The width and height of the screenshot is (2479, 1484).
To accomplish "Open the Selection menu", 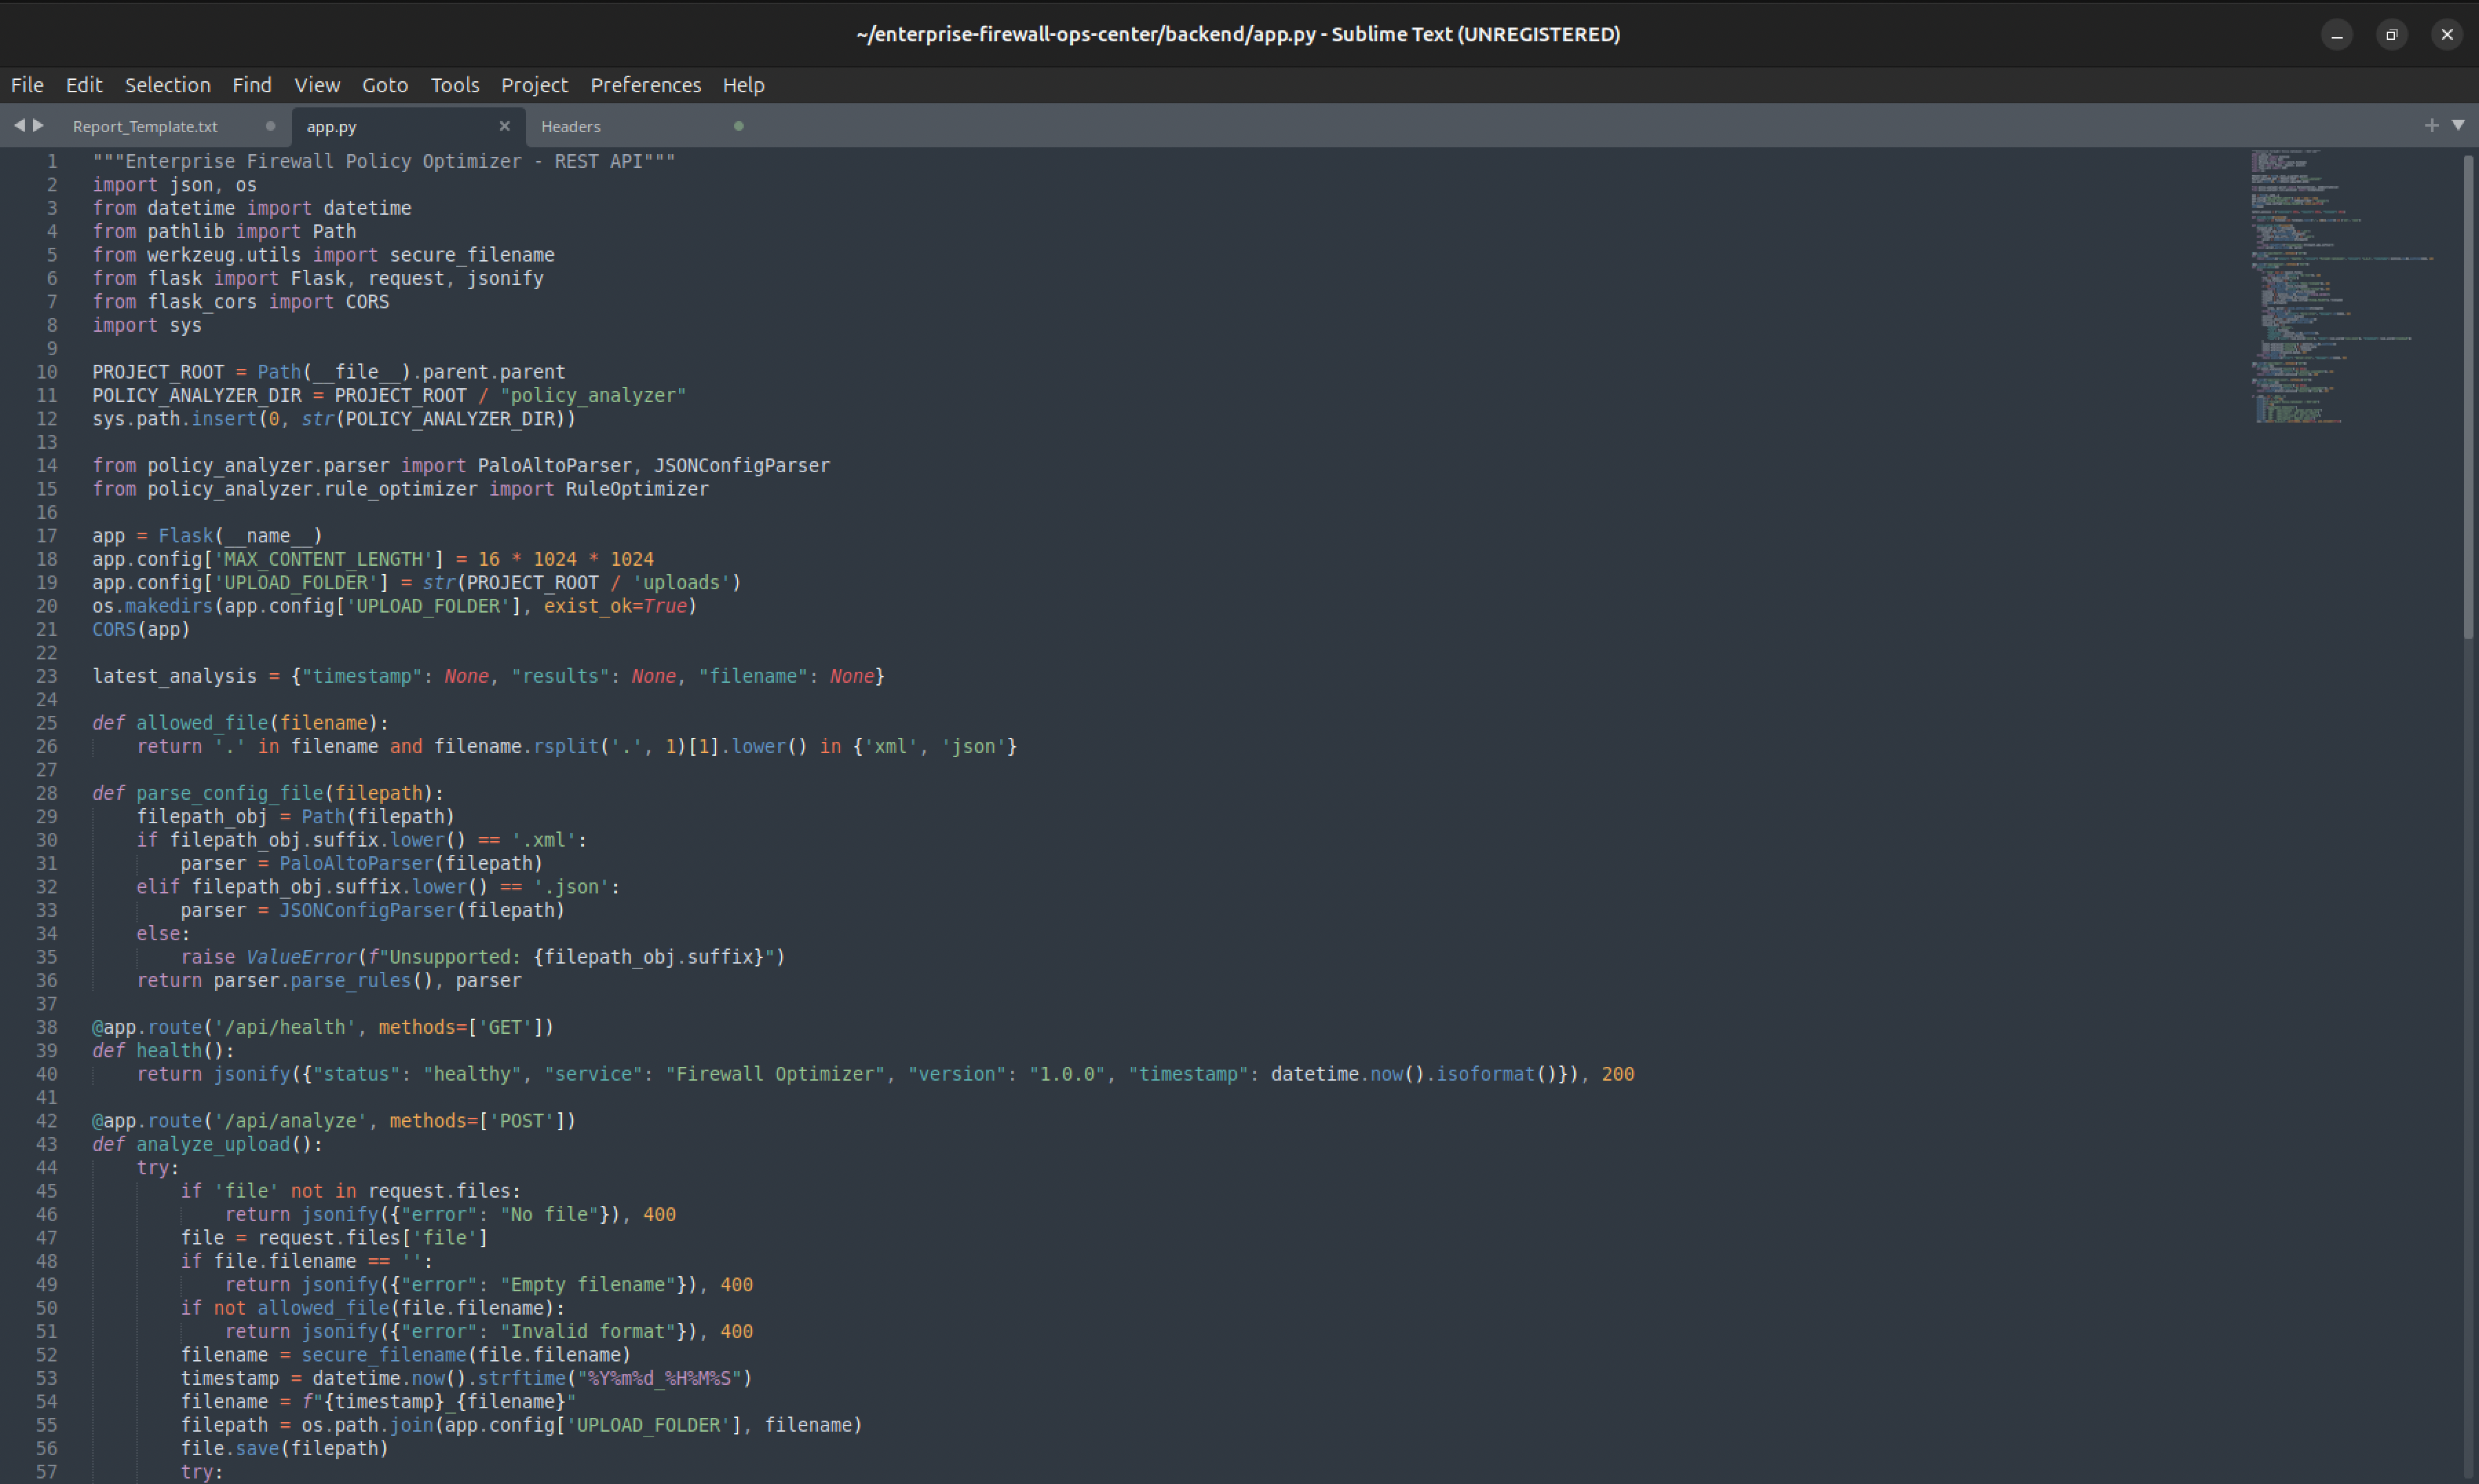I will point(167,85).
